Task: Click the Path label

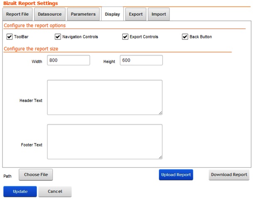Action: [x=7, y=176]
